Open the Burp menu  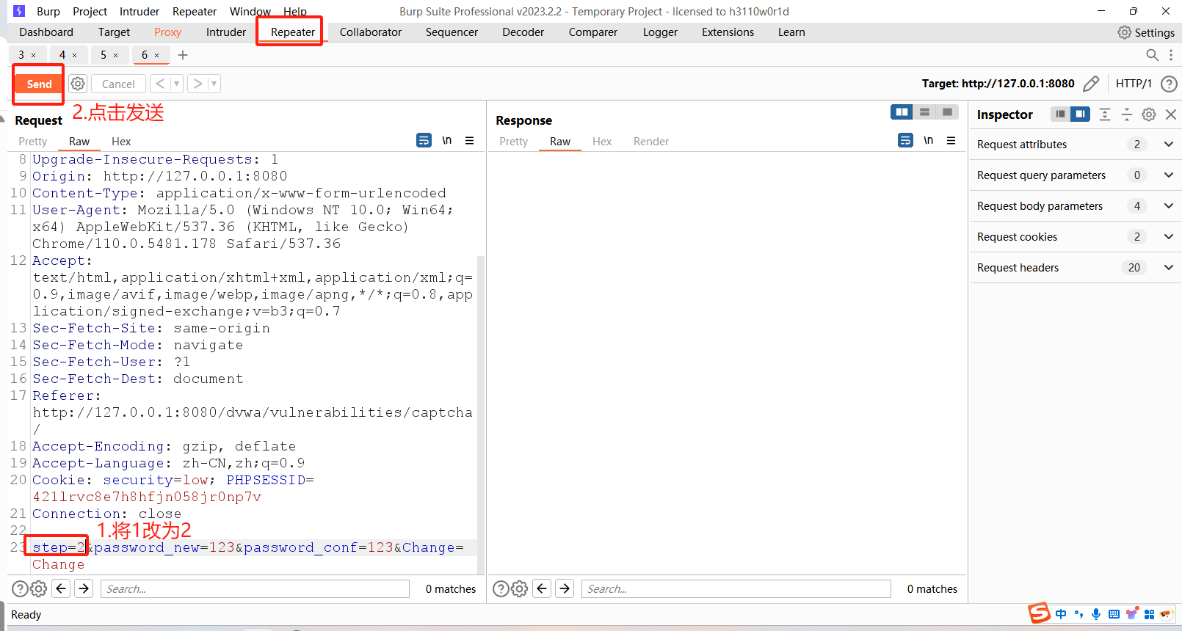coord(48,11)
